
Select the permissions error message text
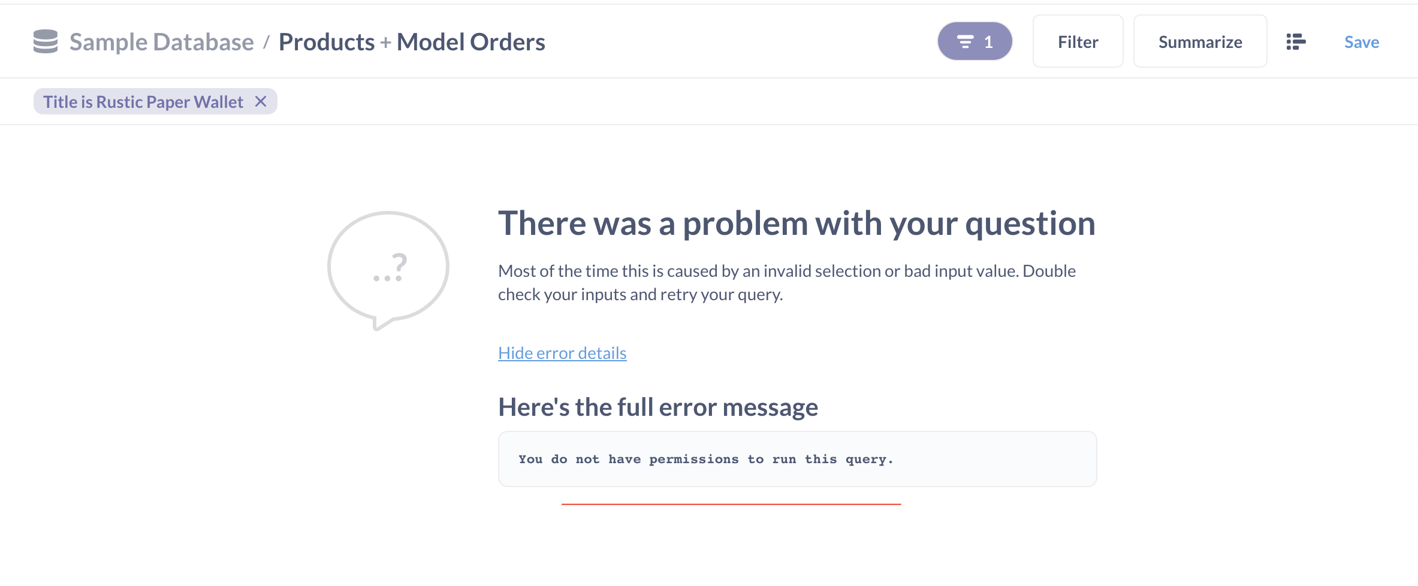point(705,459)
